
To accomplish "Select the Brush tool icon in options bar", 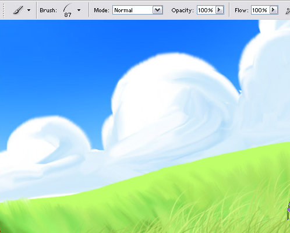I will coord(18,10).
